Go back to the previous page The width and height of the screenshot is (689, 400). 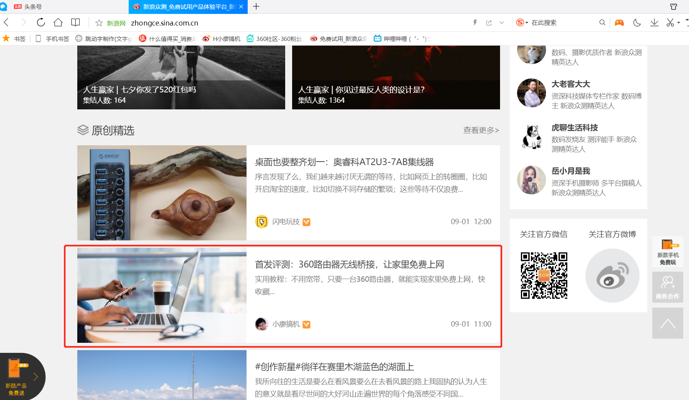click(x=6, y=22)
